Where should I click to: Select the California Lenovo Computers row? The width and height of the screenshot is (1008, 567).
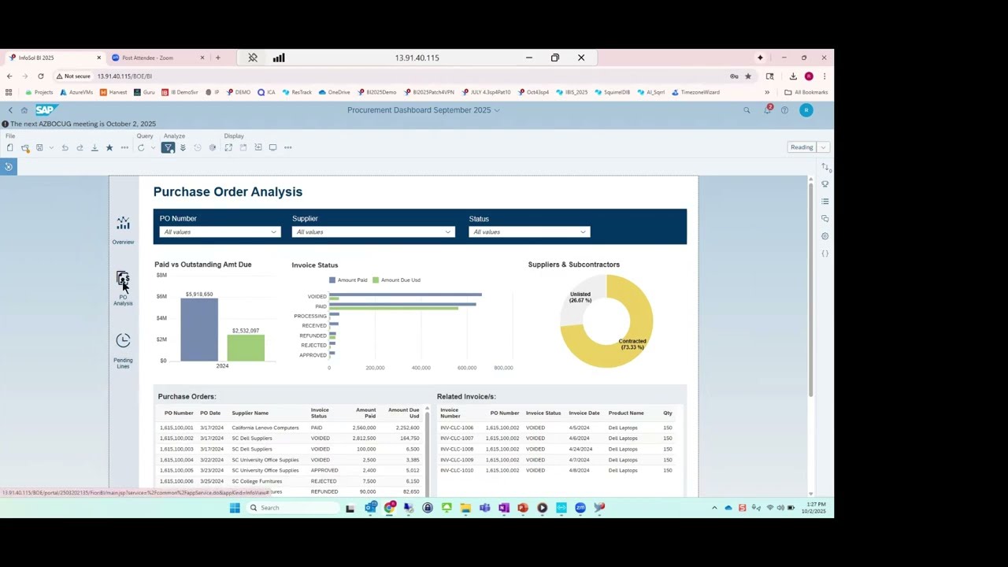pyautogui.click(x=290, y=428)
